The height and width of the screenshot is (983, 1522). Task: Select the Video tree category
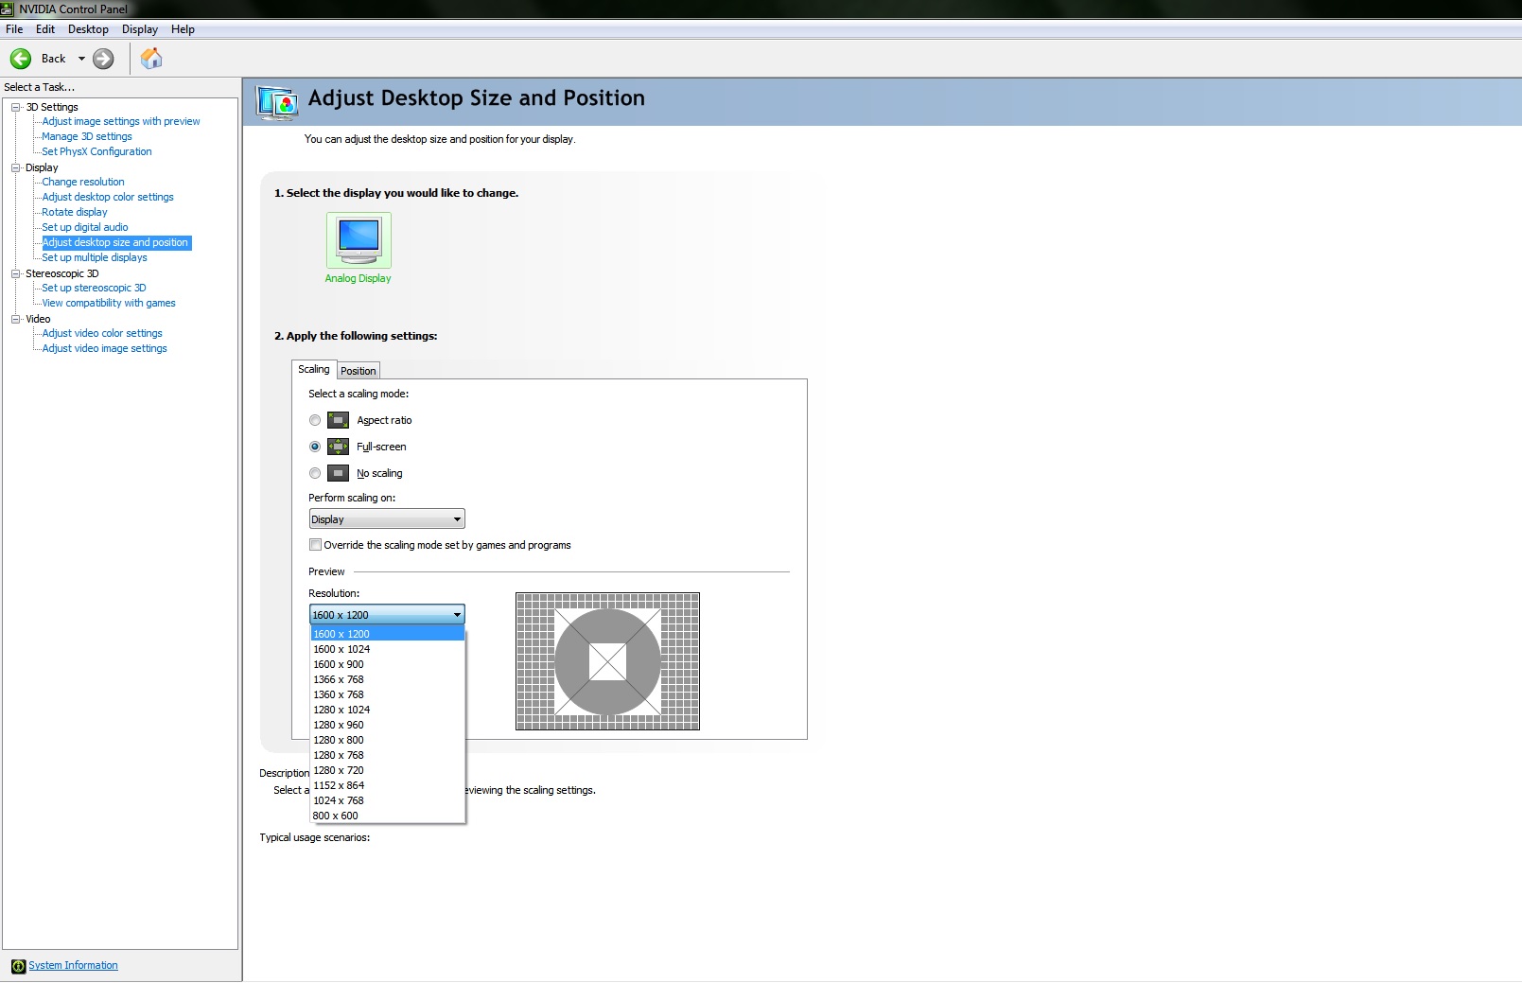point(38,319)
